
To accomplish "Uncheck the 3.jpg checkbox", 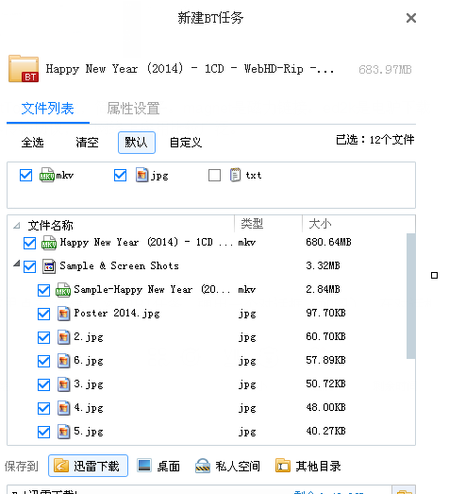I will pyautogui.click(x=43, y=384).
